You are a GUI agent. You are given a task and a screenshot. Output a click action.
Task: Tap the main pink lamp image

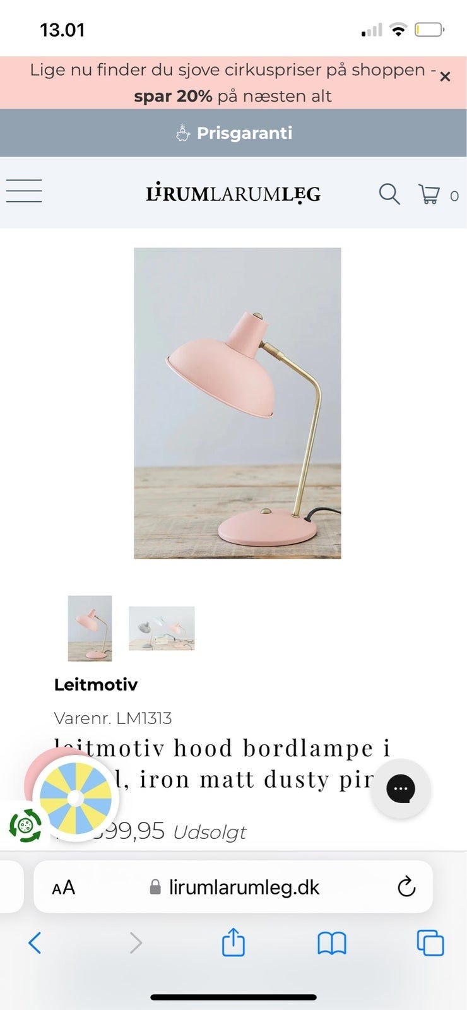pyautogui.click(x=237, y=403)
